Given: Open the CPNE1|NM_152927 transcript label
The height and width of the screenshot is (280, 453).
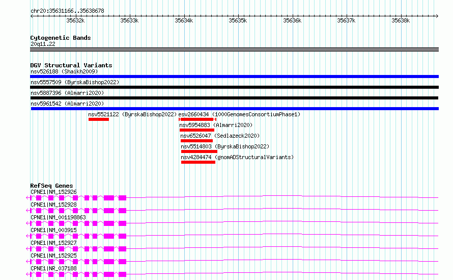Looking at the screenshot, I should coord(53,243).
